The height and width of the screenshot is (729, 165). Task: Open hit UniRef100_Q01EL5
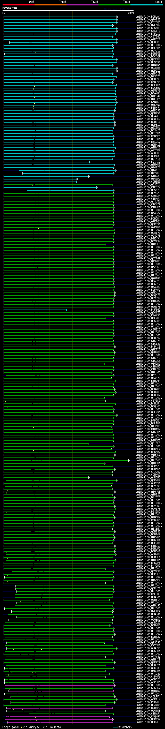[x=148, y=443]
